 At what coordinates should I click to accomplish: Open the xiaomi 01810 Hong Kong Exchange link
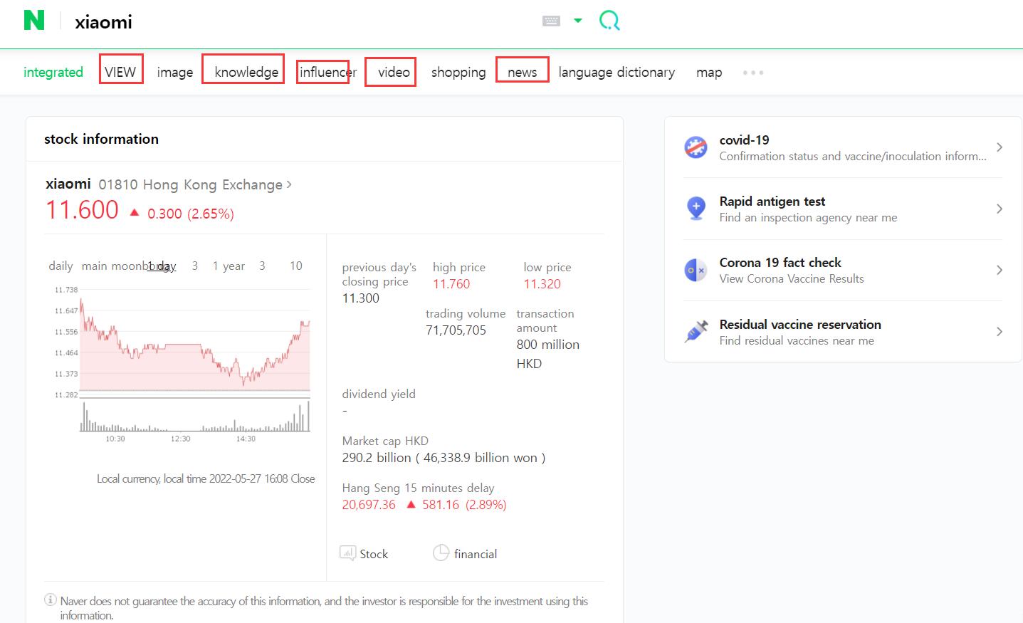[168, 184]
